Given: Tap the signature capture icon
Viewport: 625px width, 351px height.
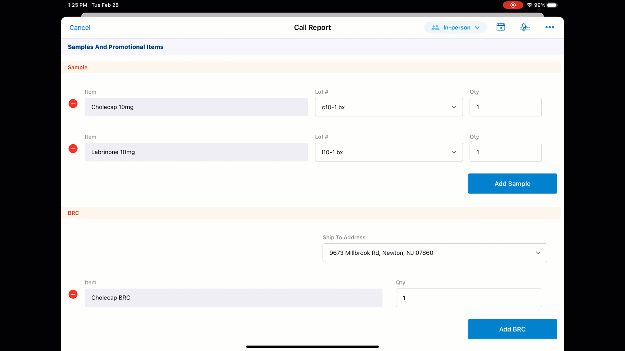Looking at the screenshot, I should coord(525,27).
